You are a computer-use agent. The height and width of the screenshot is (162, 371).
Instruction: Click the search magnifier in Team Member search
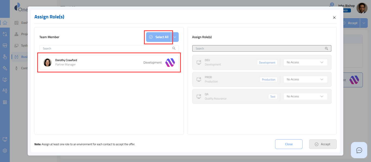(x=174, y=48)
